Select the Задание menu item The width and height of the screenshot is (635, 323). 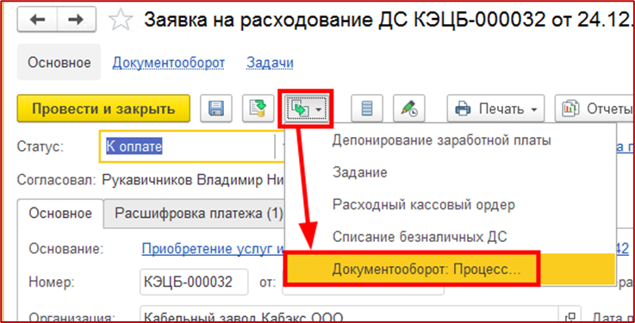coord(450,172)
